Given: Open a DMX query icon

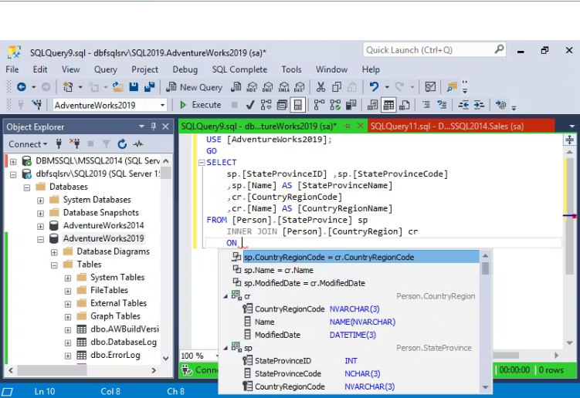Looking at the screenshot, I should point(267,87).
